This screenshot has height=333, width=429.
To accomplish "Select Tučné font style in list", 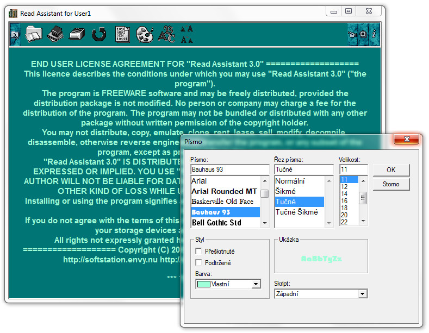I will 299,202.
